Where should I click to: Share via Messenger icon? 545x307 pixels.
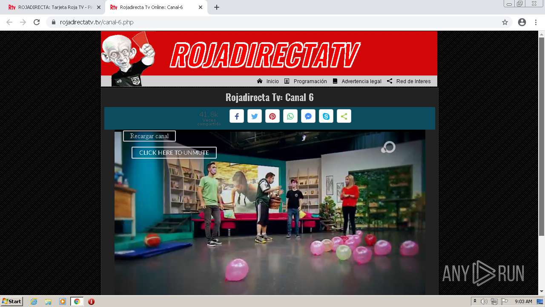[308, 116]
